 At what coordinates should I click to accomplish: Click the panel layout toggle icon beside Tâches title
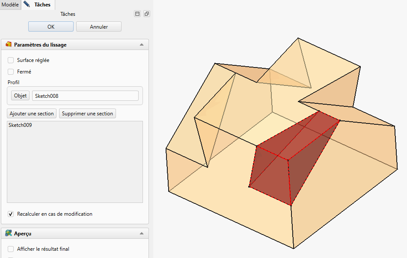137,14
